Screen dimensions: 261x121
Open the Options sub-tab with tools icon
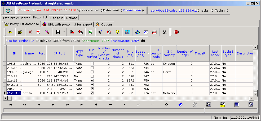(x=104, y=24)
